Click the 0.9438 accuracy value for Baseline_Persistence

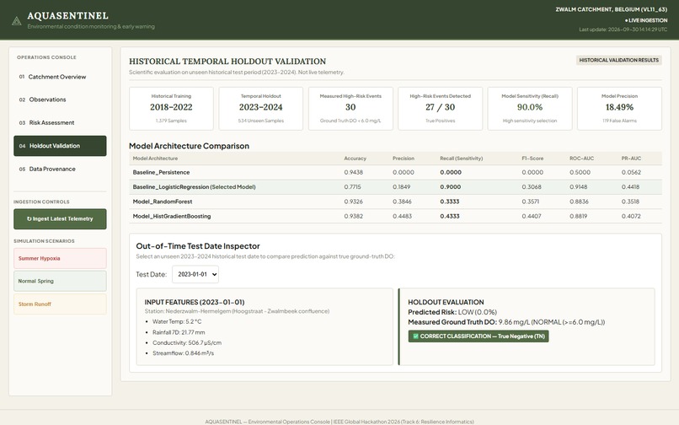(353, 172)
